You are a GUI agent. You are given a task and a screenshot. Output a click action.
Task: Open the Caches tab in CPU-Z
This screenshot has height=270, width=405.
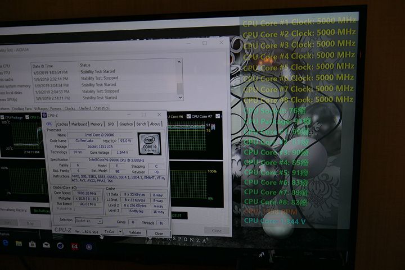coord(62,124)
